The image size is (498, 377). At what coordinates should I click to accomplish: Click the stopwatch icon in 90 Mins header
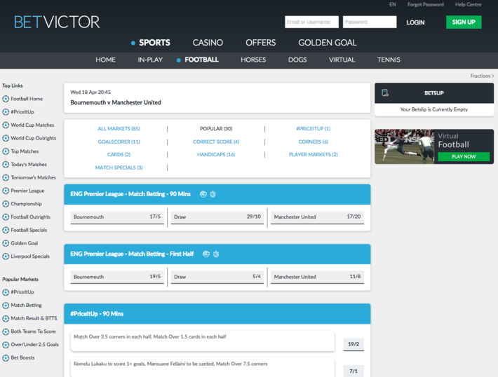pos(213,194)
